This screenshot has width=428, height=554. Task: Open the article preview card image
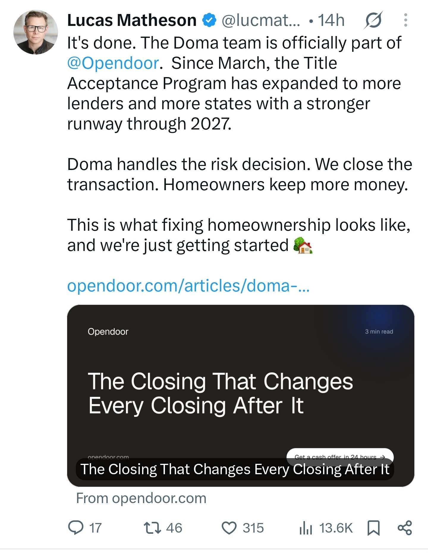pyautogui.click(x=241, y=396)
